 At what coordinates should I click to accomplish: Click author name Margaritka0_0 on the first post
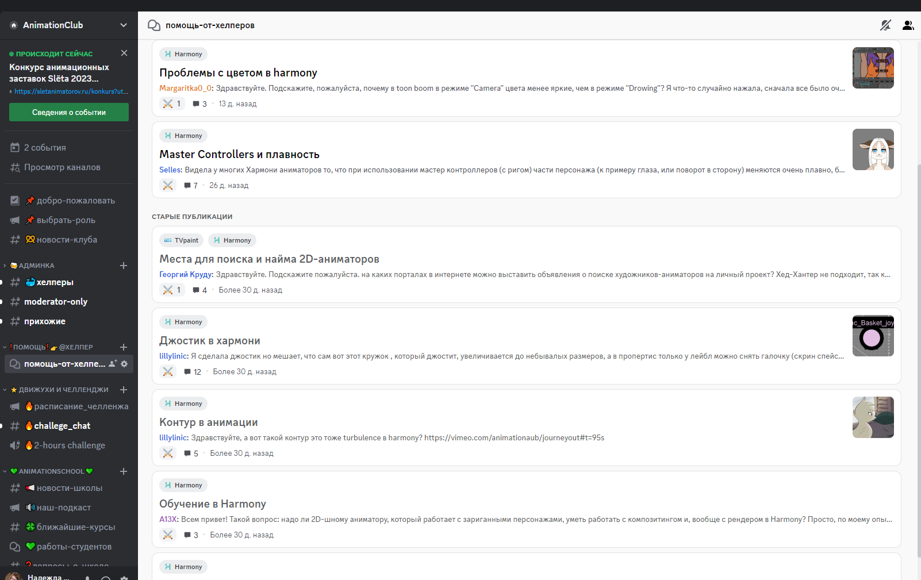(x=186, y=89)
